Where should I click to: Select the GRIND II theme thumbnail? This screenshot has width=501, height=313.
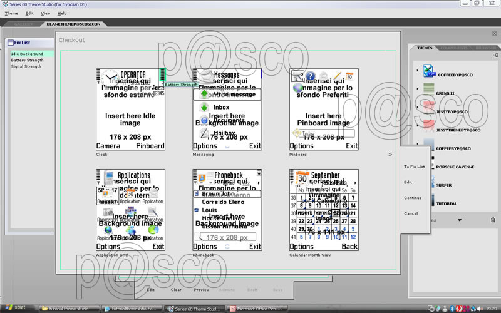tap(429, 89)
